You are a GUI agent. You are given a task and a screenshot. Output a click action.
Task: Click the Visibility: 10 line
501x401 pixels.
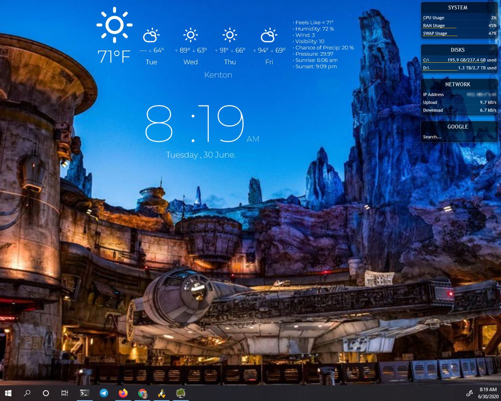(309, 41)
